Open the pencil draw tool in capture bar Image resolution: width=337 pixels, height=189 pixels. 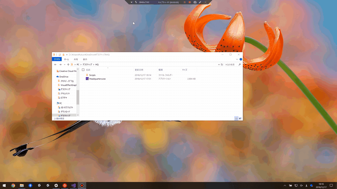click(200, 2)
